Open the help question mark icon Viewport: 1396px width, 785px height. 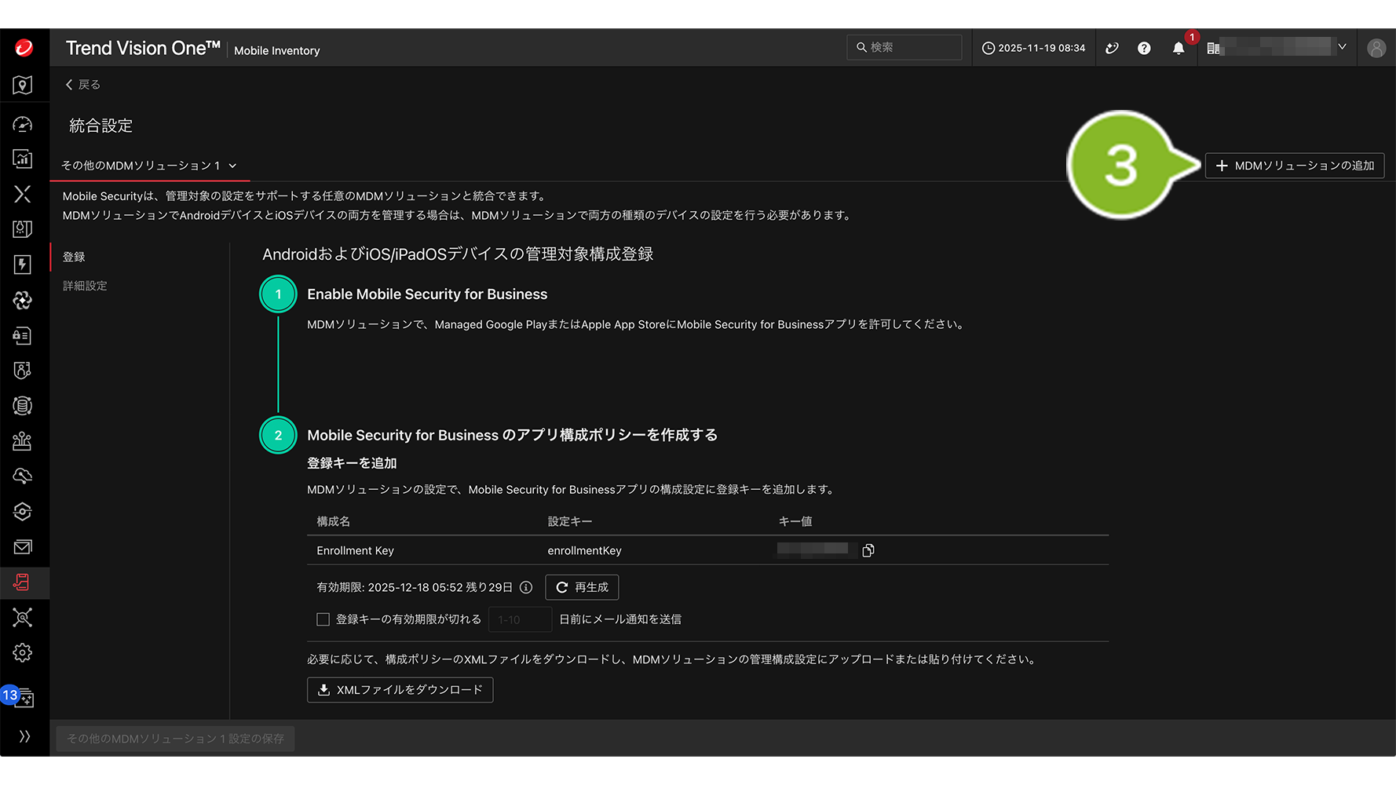(x=1144, y=49)
